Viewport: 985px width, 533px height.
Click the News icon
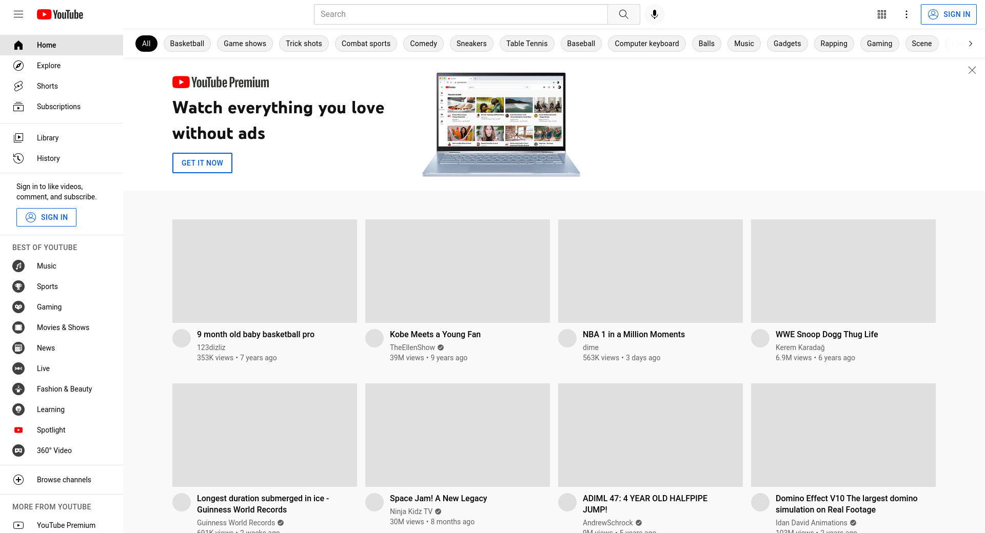point(18,348)
